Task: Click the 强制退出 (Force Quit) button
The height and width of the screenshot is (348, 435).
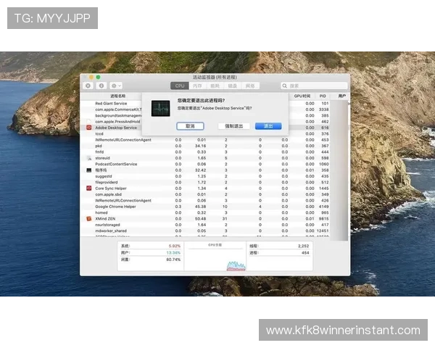Action: (233, 125)
